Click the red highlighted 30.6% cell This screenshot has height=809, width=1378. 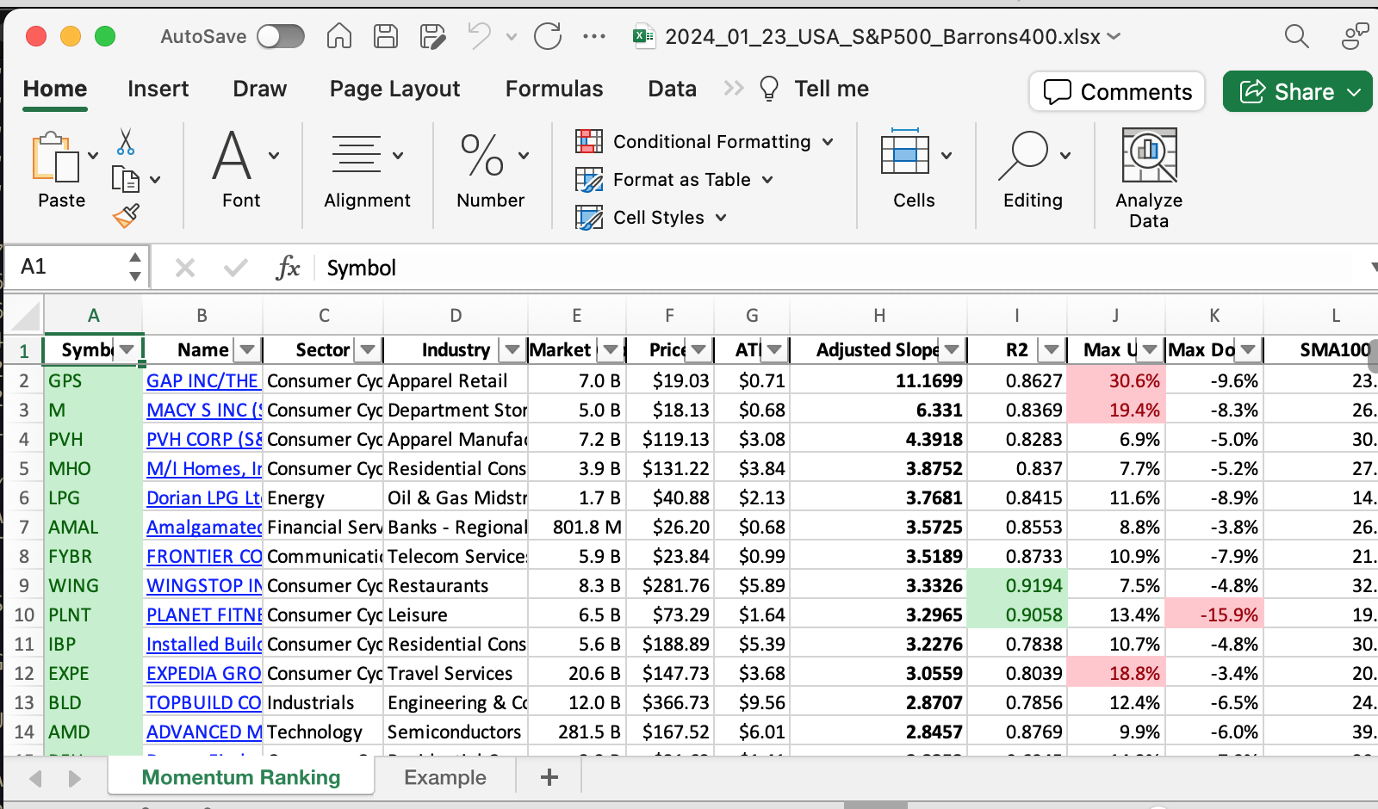click(x=1116, y=380)
